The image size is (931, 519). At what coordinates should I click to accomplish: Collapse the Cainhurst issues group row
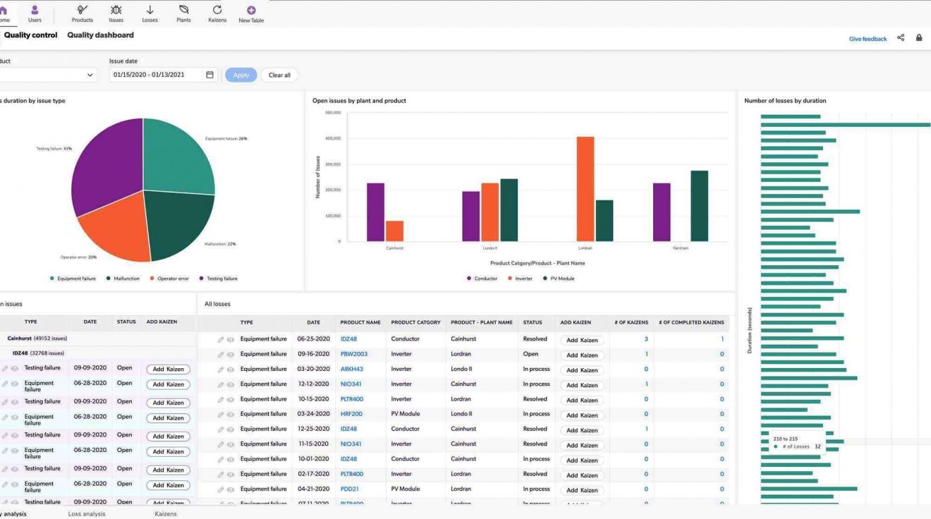[x=35, y=338]
